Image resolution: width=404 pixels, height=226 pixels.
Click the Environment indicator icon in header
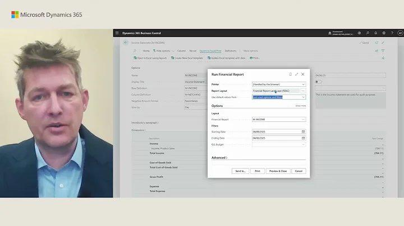[x=329, y=33]
